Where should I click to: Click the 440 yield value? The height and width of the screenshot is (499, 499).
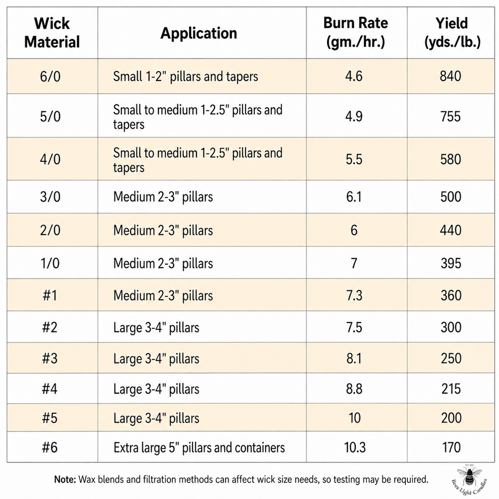(x=451, y=230)
